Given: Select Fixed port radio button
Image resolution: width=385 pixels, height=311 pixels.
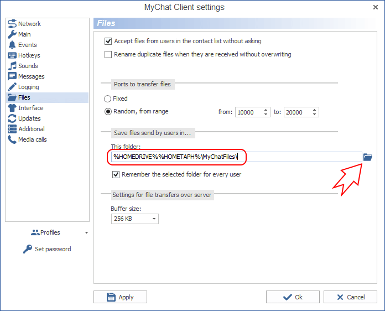Looking at the screenshot, I should [x=107, y=99].
